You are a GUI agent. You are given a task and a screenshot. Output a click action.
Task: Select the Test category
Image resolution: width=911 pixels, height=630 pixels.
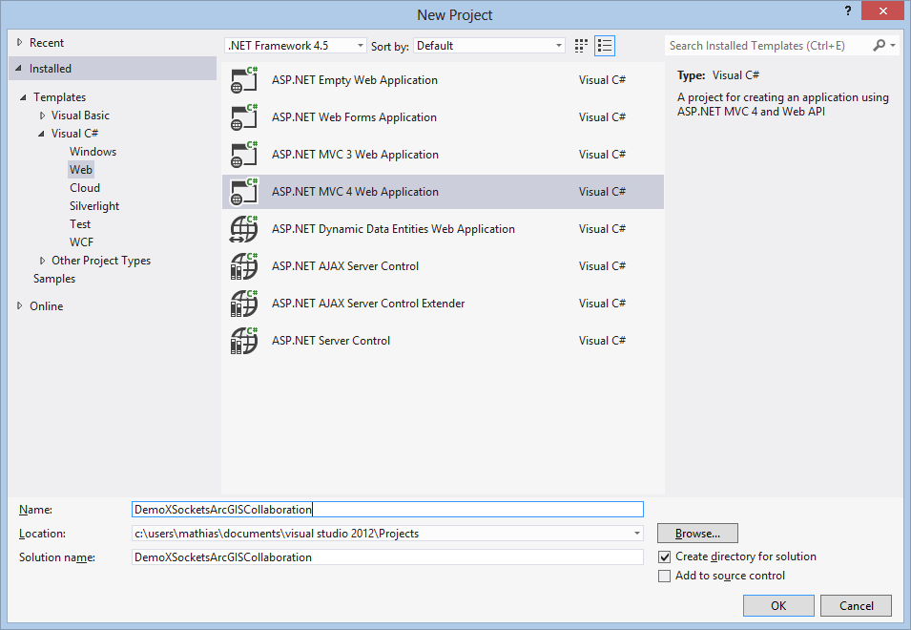[x=80, y=224]
